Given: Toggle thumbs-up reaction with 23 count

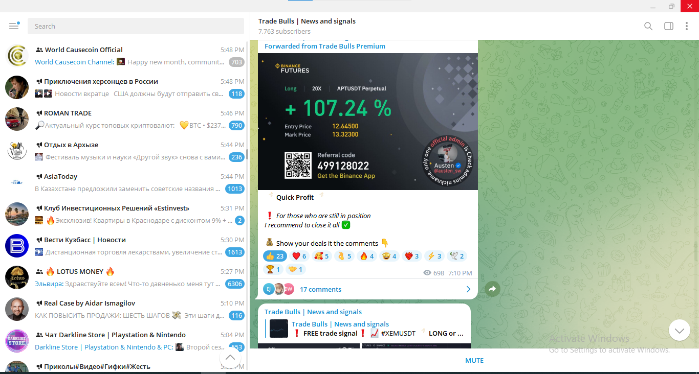Looking at the screenshot, I should (274, 256).
